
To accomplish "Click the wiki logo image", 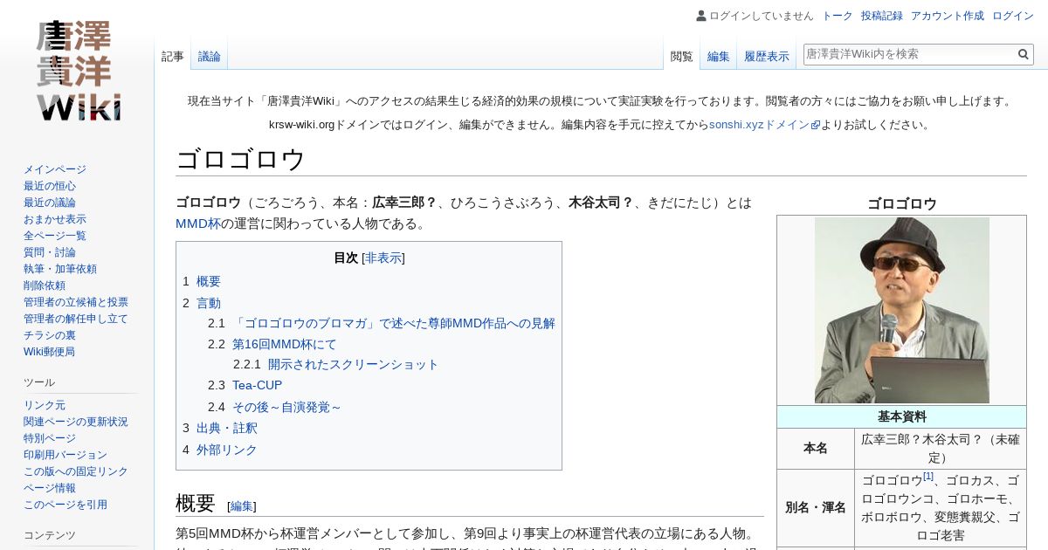I will [x=78, y=72].
